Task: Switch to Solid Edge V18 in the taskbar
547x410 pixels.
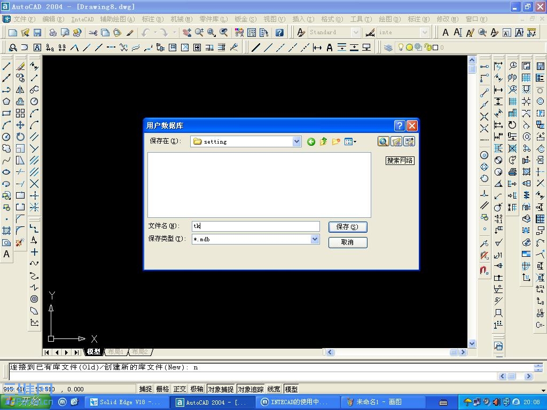Action: (x=127, y=403)
